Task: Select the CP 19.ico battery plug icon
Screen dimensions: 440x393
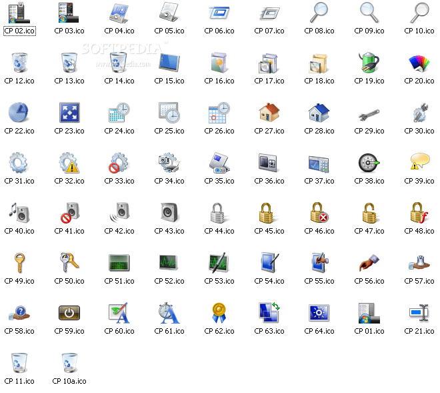Action: coord(369,62)
